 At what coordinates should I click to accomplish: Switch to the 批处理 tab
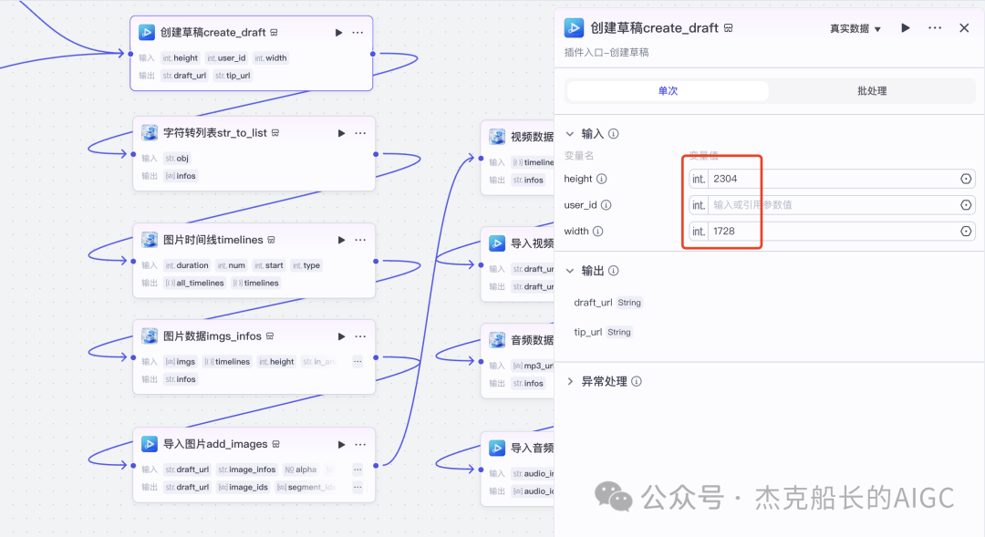[872, 91]
